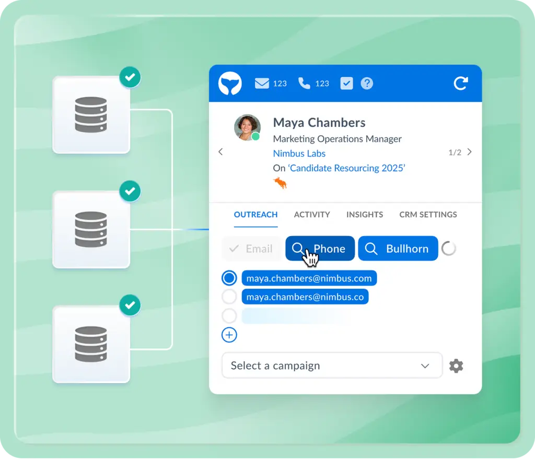Click the maya.chambers@nimbus.com email chip
The width and height of the screenshot is (535, 470).
(x=309, y=278)
